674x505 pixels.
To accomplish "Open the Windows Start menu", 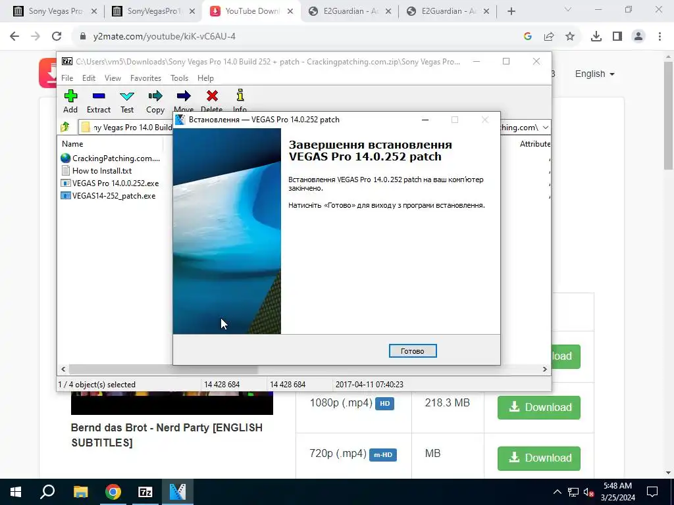I will click(16, 492).
